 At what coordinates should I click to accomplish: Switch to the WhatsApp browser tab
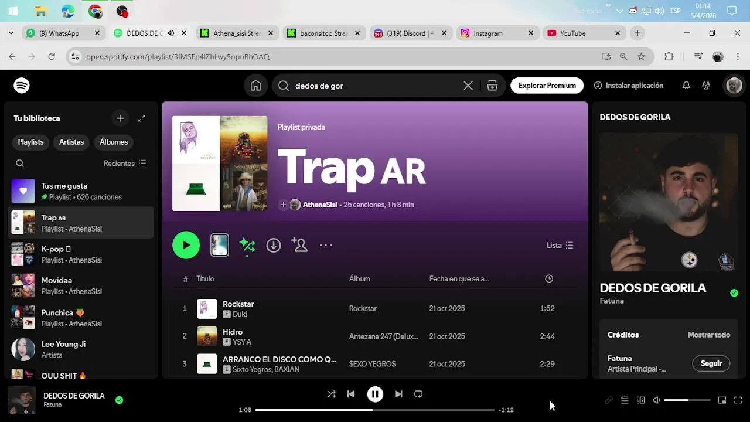[63, 33]
